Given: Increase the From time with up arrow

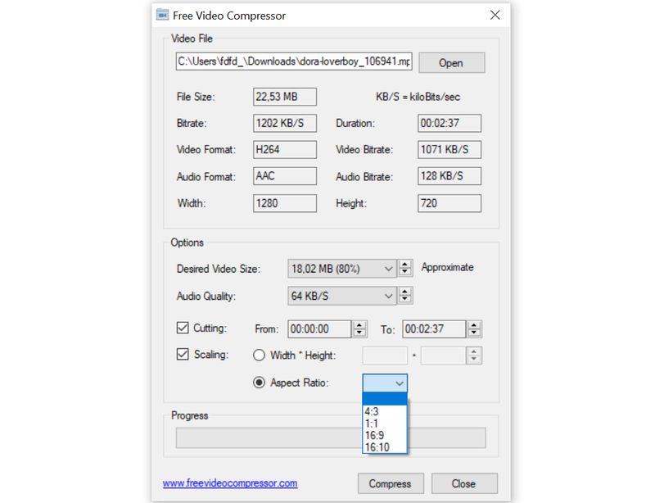Looking at the screenshot, I should click(359, 325).
